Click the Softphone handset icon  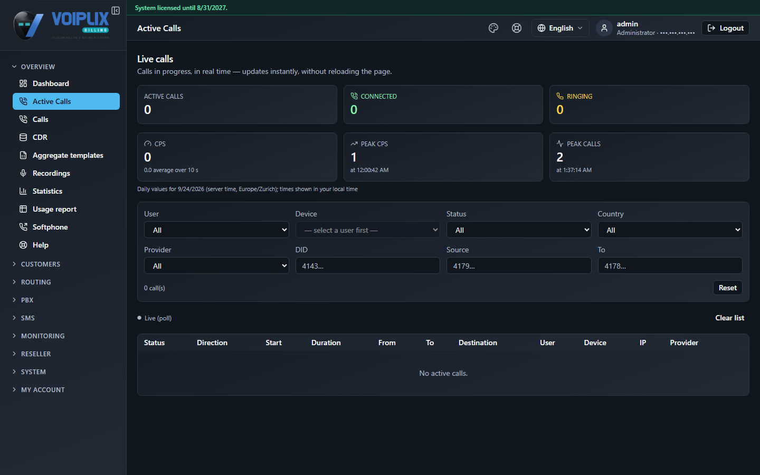click(23, 227)
